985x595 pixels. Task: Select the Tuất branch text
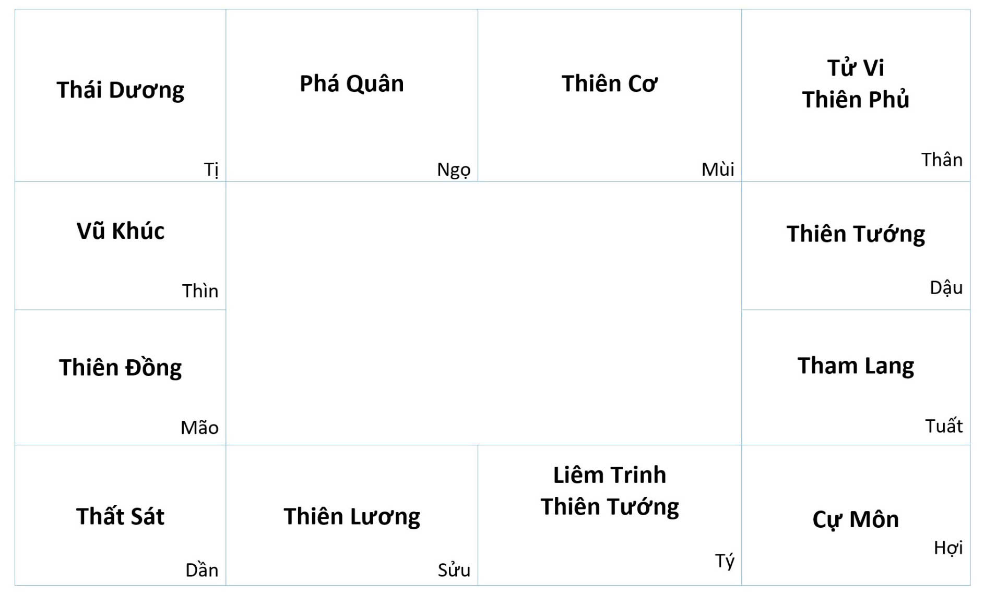(944, 427)
